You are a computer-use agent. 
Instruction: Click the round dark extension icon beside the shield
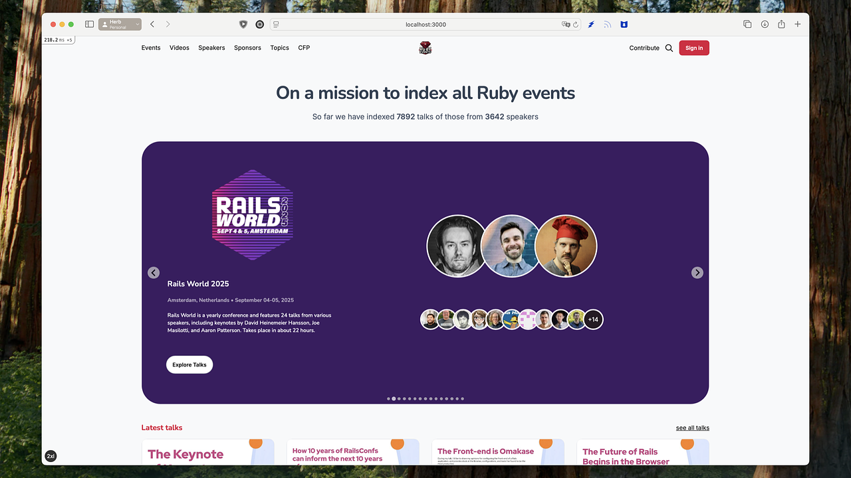click(260, 25)
